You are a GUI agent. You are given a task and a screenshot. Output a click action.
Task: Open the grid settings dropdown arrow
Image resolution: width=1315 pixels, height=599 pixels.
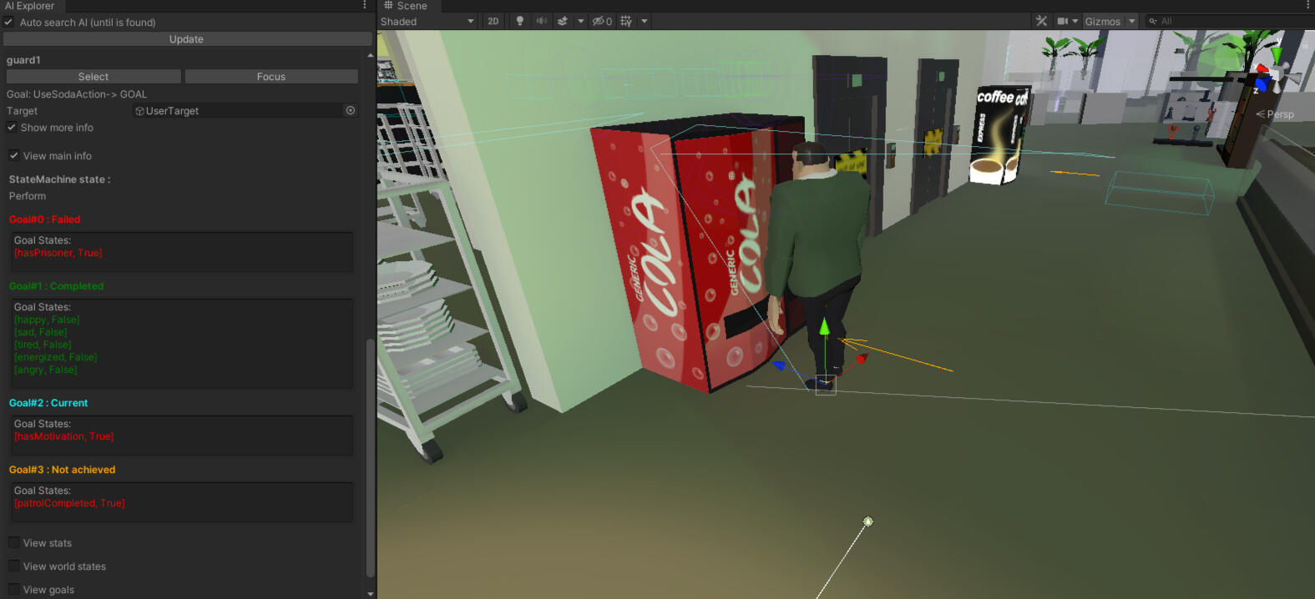pos(645,22)
